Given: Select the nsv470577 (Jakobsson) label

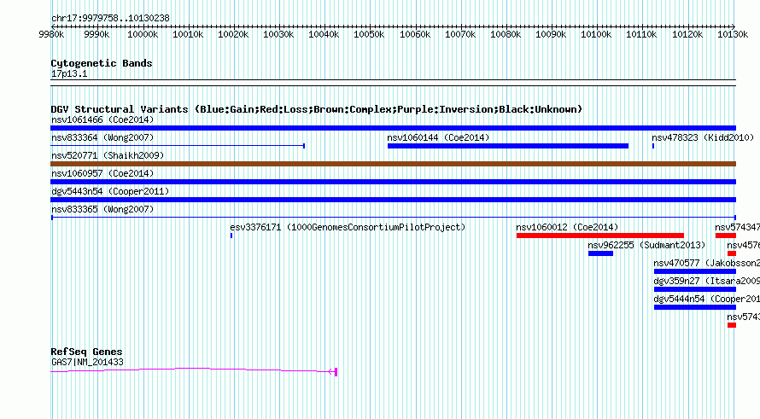Looking at the screenshot, I should [x=707, y=263].
